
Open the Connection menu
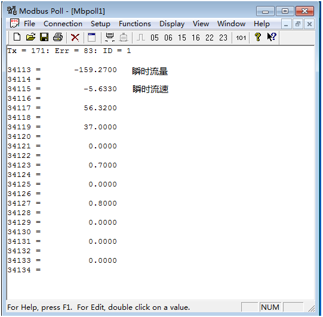tap(63, 24)
